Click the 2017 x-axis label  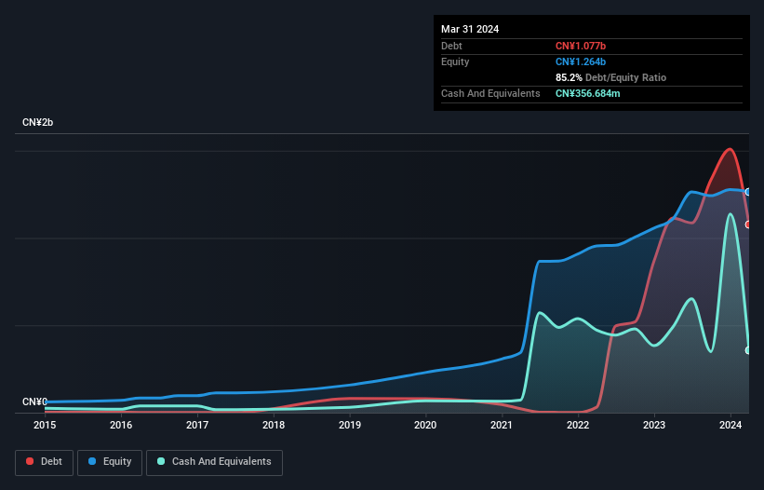(x=197, y=425)
